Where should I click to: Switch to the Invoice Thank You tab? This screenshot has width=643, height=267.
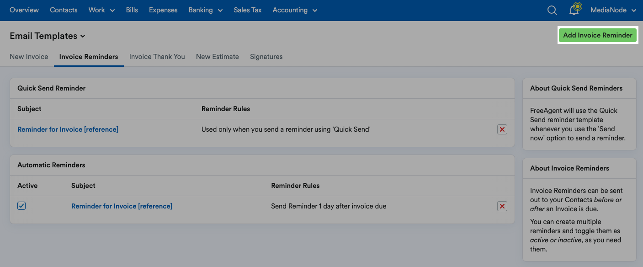tap(157, 57)
